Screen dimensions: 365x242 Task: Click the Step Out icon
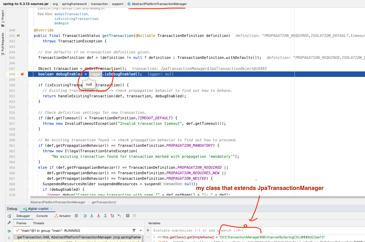[105, 216]
